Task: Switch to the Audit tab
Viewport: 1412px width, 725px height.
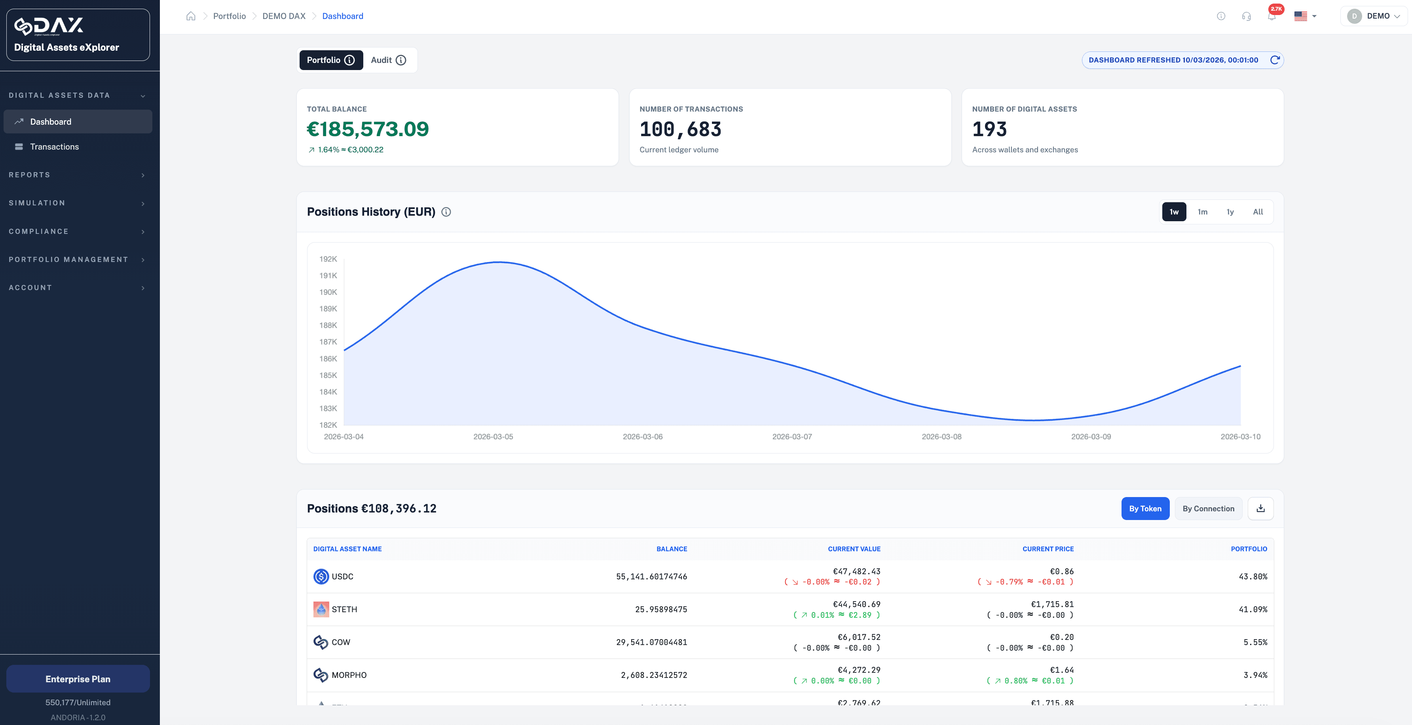Action: (388, 60)
